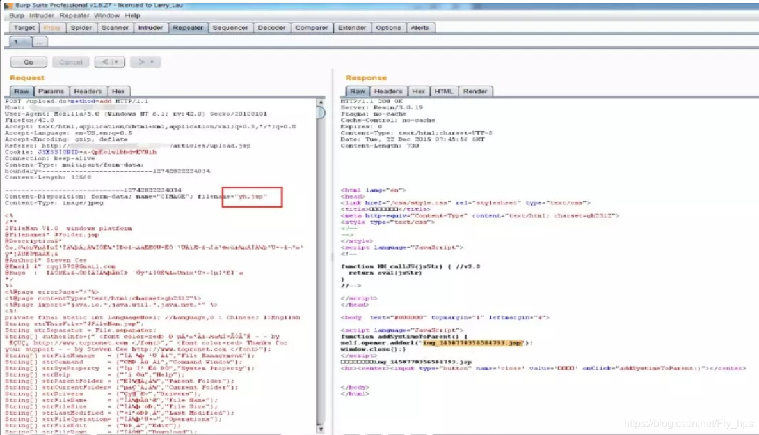The width and height of the screenshot is (759, 435).
Task: Open the Burp menu
Action: [17, 15]
